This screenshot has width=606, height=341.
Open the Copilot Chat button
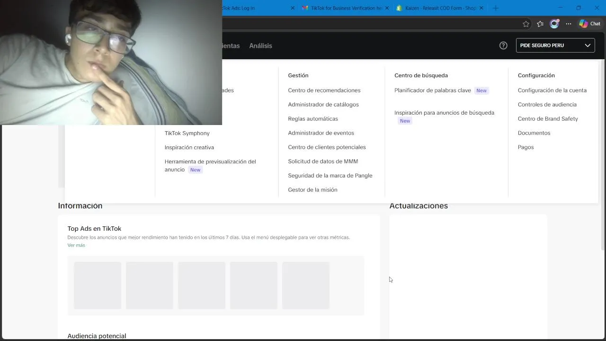pos(590,24)
